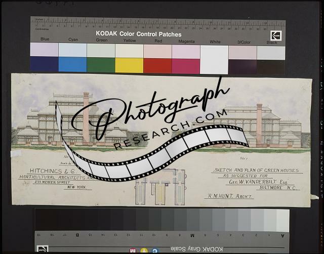Image resolution: width=324 pixels, height=254 pixels.
Task: Click the "Green" patch label
Action: 102,40
